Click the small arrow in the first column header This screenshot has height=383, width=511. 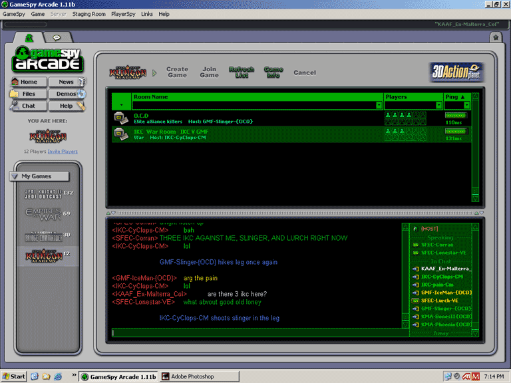(121, 105)
